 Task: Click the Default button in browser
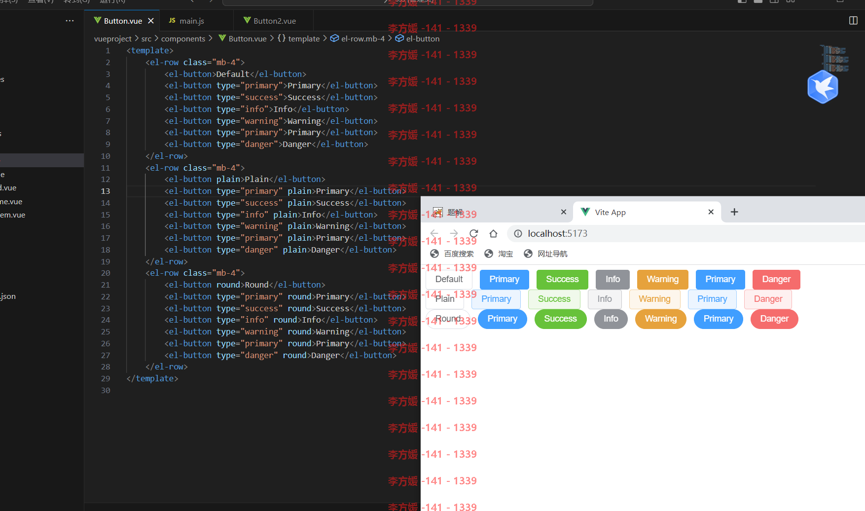point(449,279)
